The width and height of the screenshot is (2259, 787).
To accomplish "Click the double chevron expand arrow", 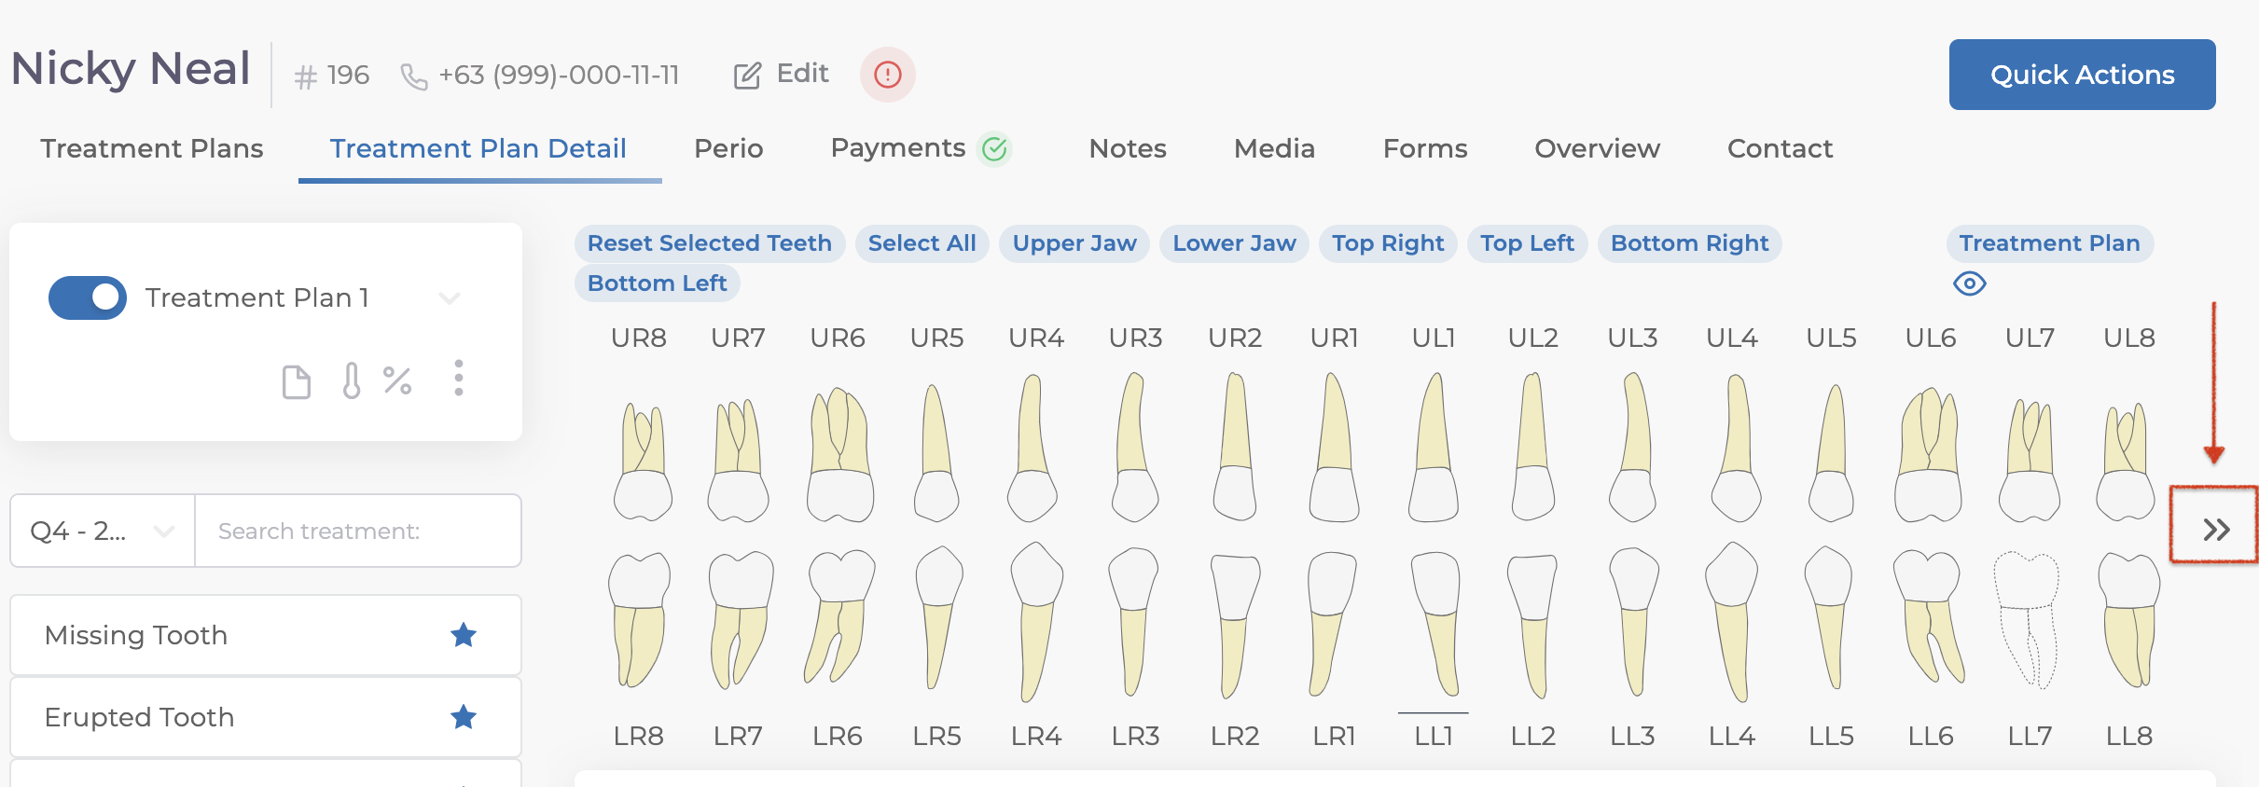I will [x=2215, y=530].
